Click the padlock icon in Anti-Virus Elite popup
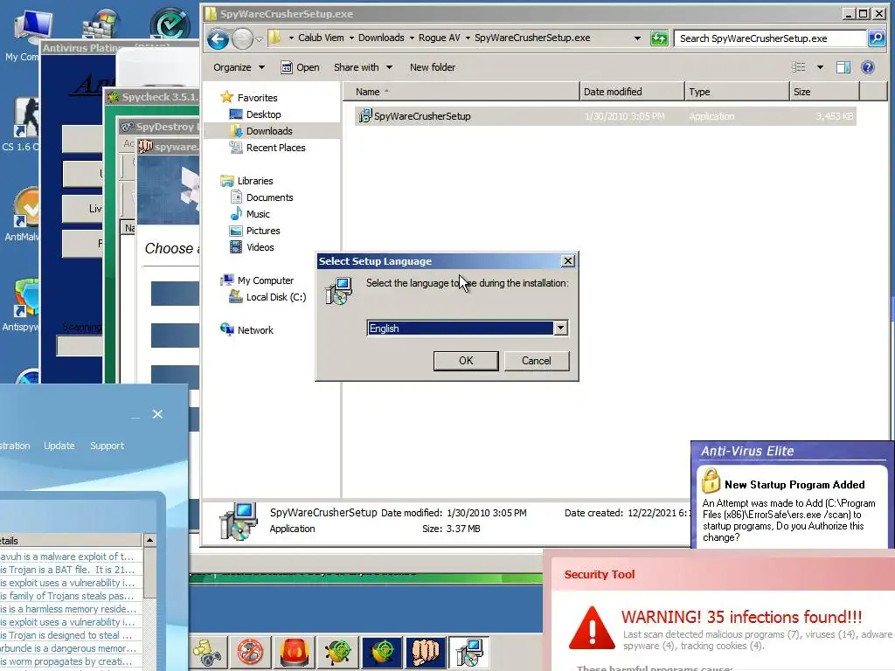The height and width of the screenshot is (671, 895). point(711,481)
